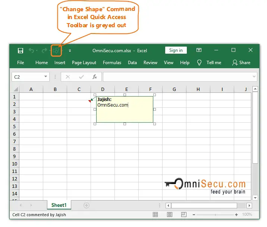267x227 pixels.
Task: Click the Select All corner triangle
Action: (x=16, y=89)
